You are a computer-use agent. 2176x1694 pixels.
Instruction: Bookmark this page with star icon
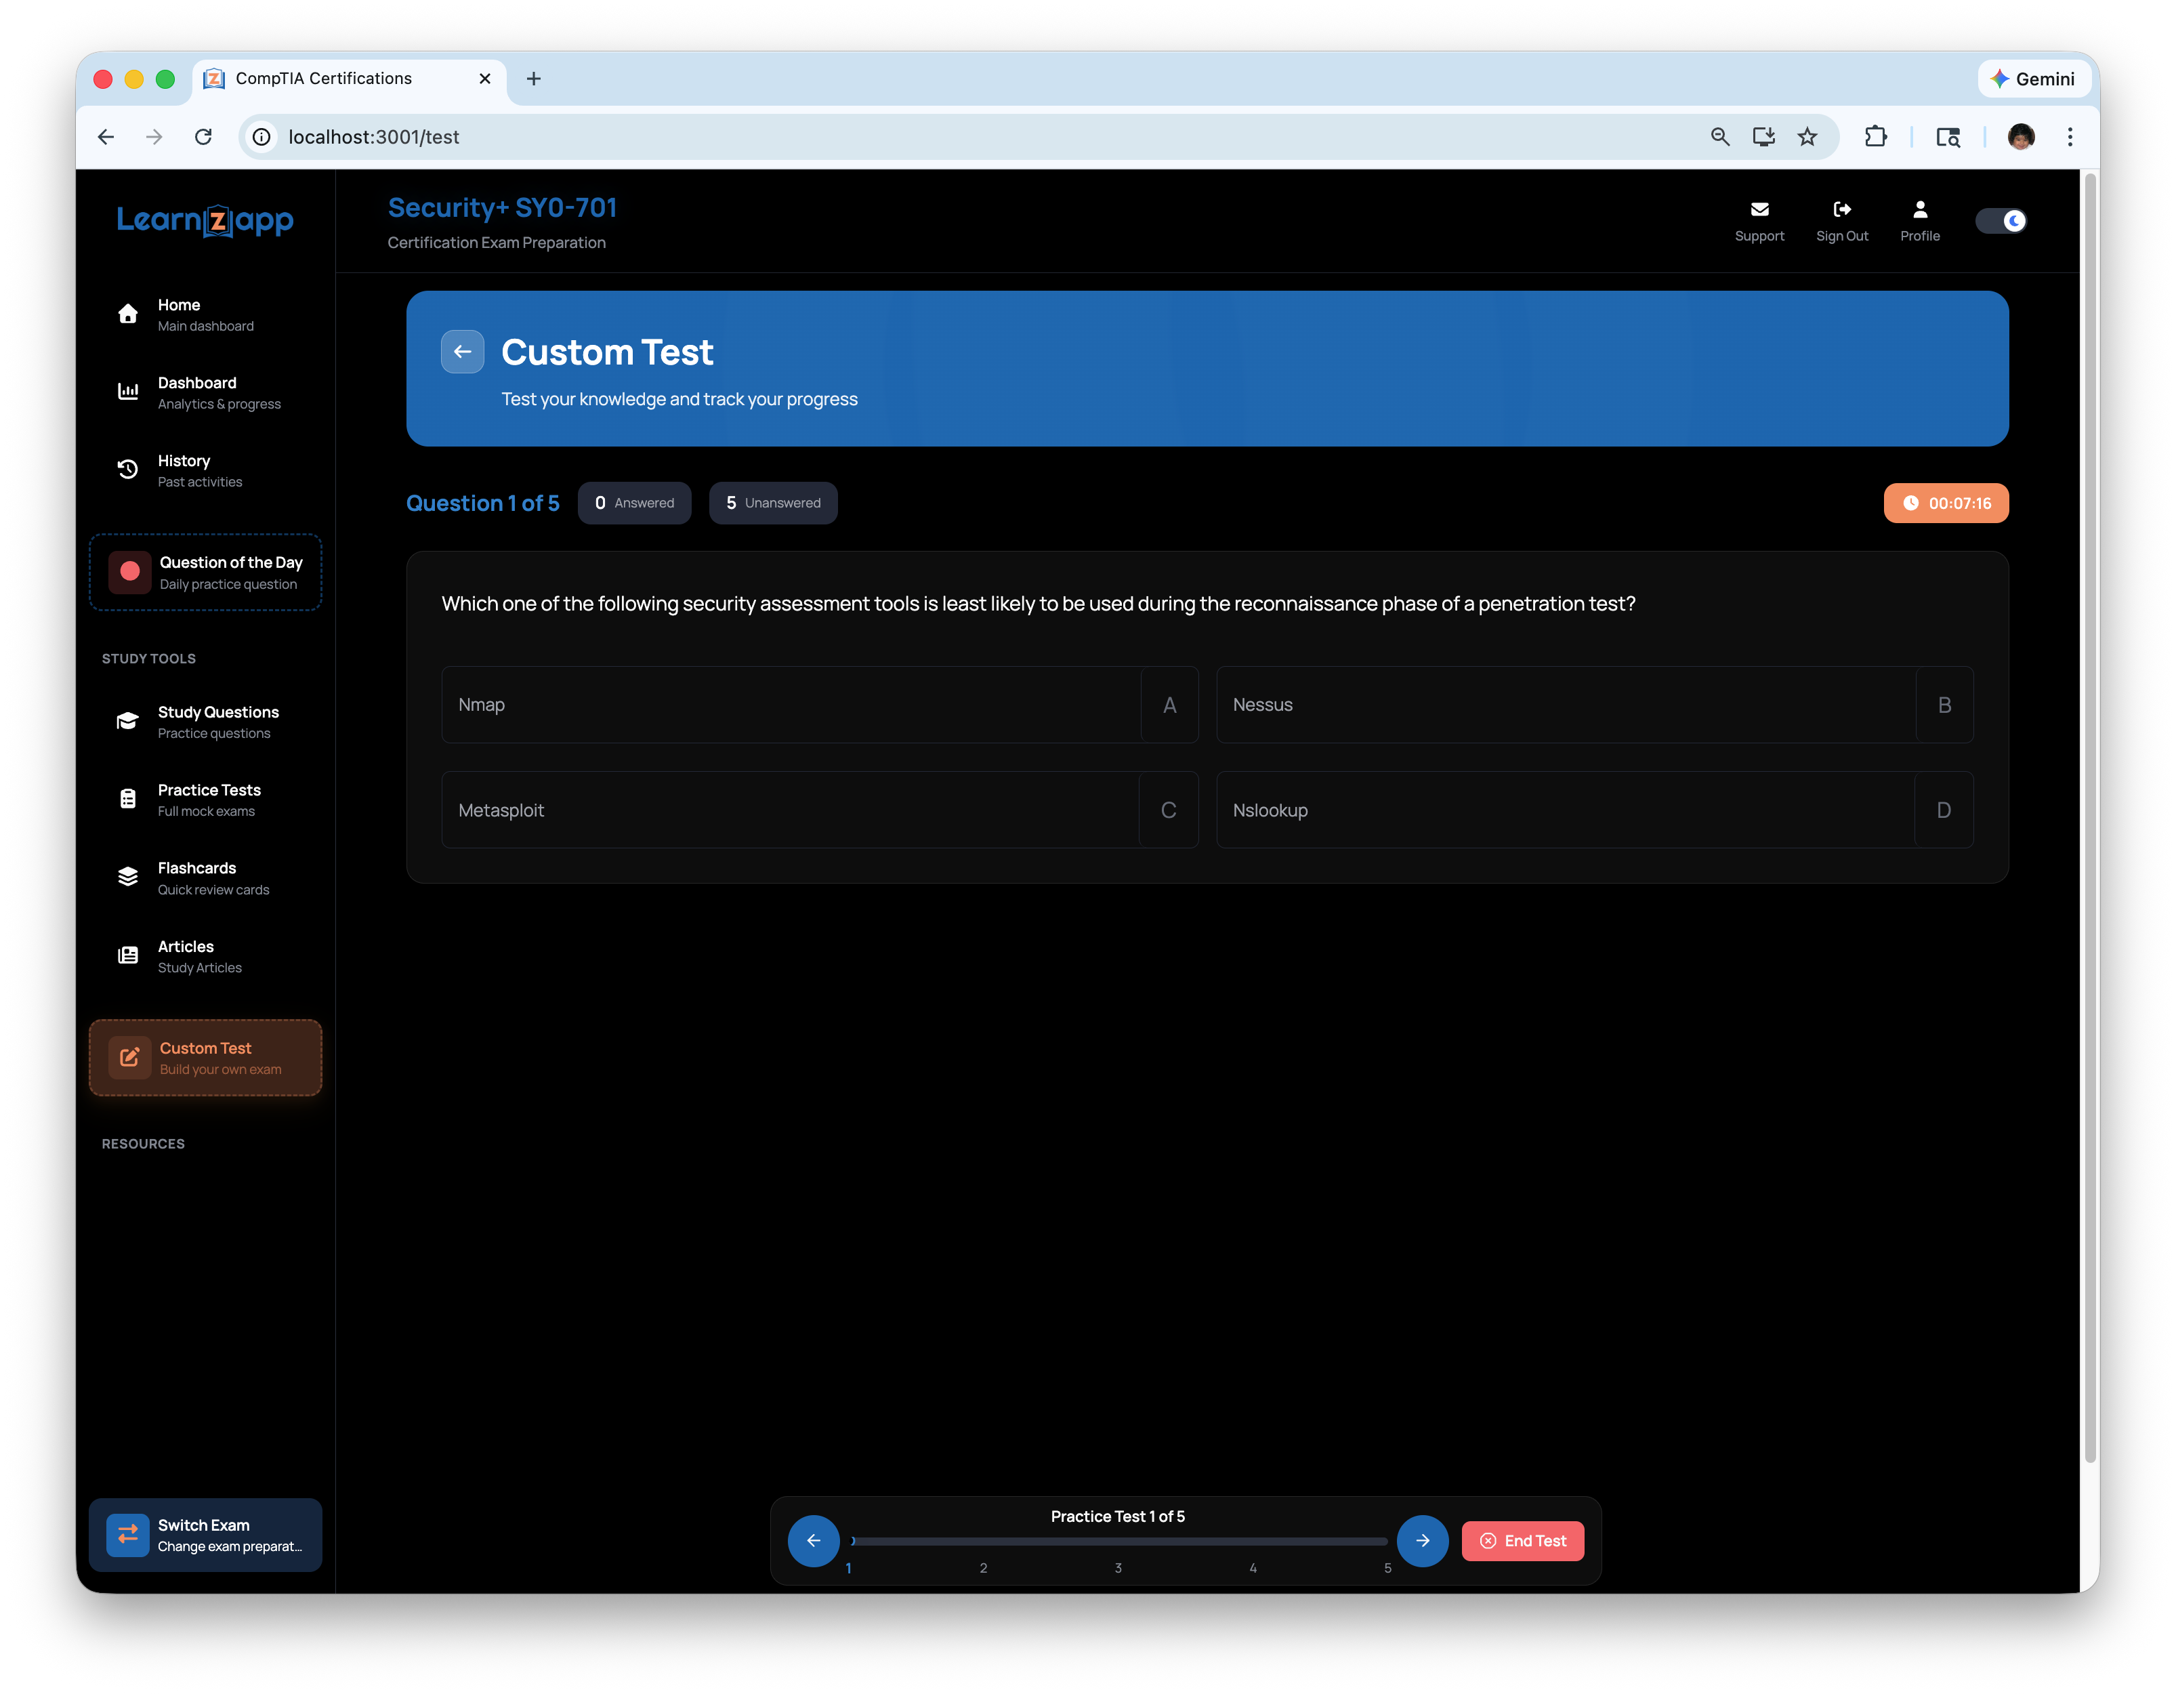click(x=1806, y=136)
